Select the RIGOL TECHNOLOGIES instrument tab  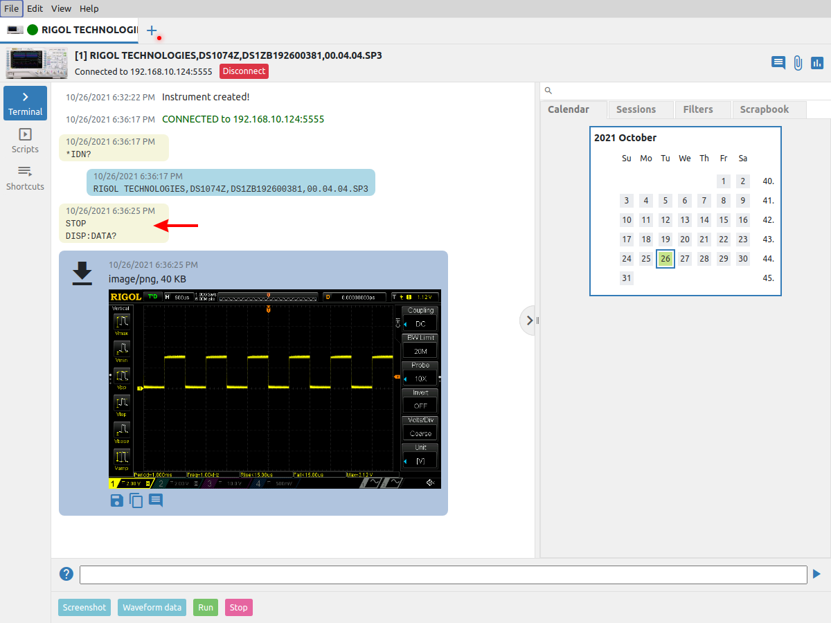click(69, 30)
